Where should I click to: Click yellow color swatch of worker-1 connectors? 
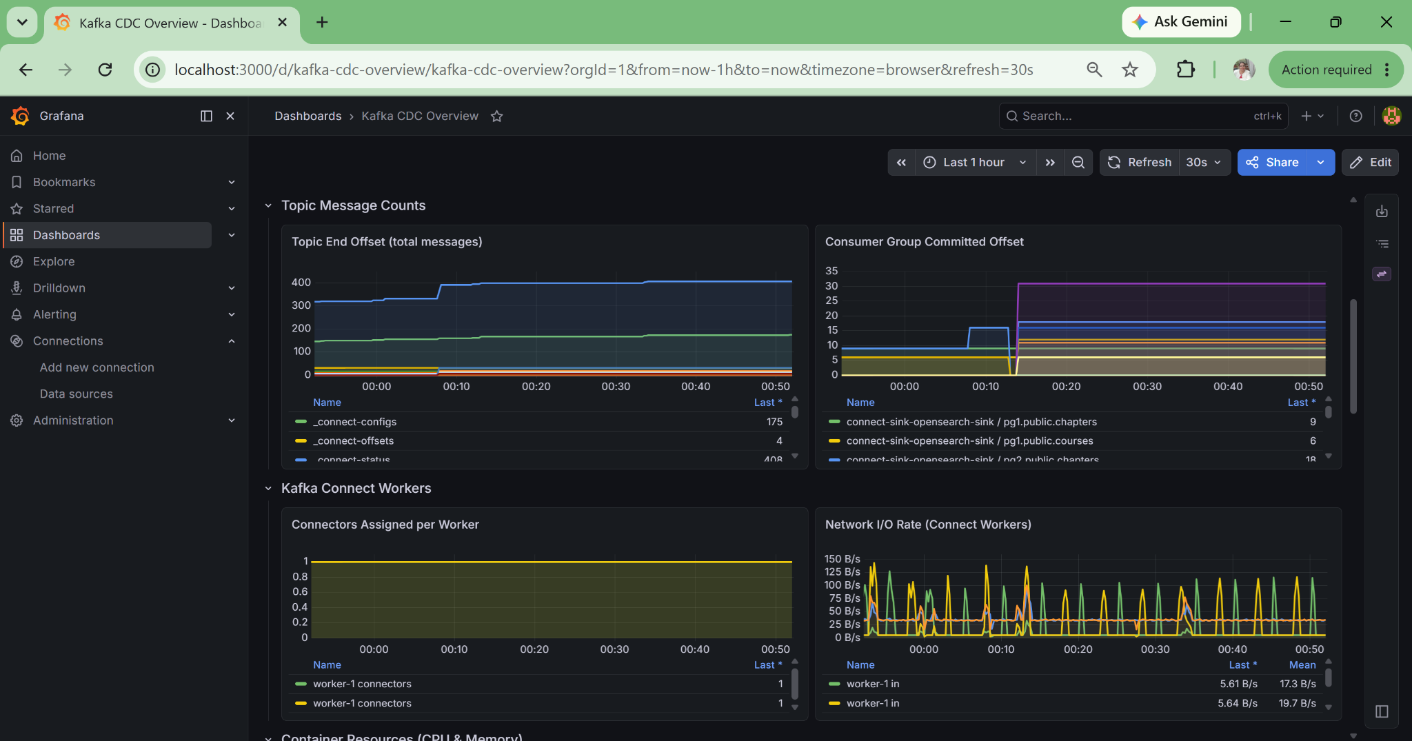click(301, 703)
